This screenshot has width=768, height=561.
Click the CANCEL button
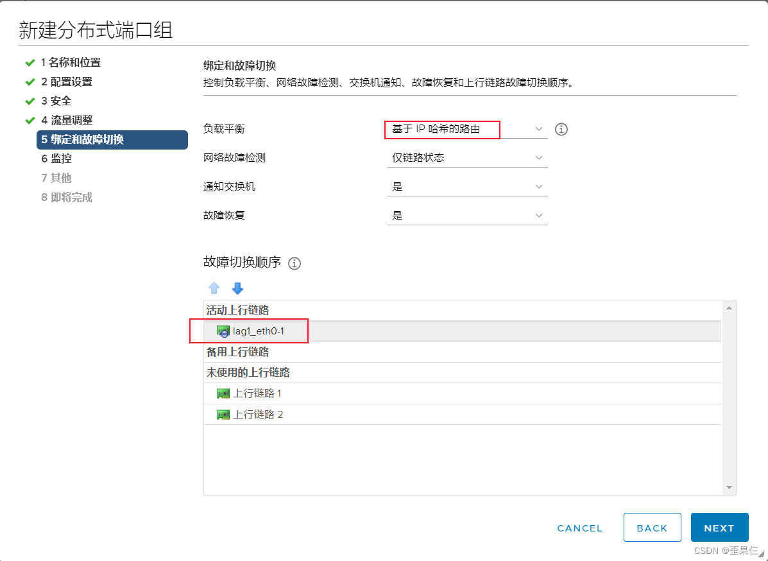coord(580,528)
